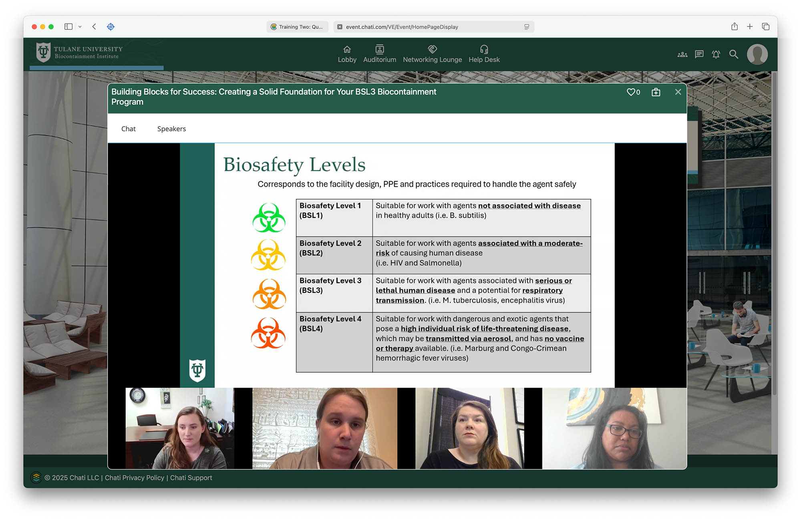The height and width of the screenshot is (519, 801).
Task: Open Safari tab overview button
Action: pos(765,27)
